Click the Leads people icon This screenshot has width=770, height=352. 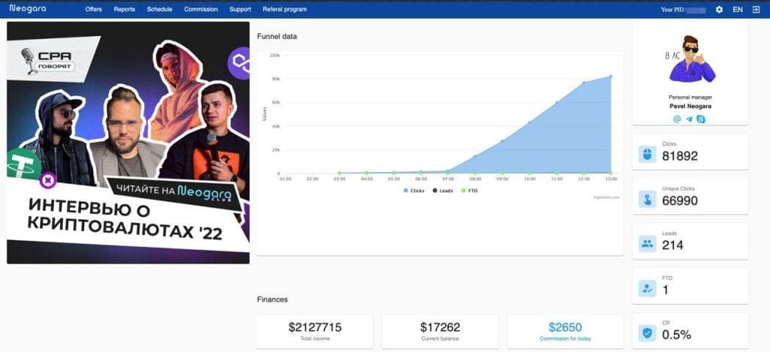click(647, 244)
